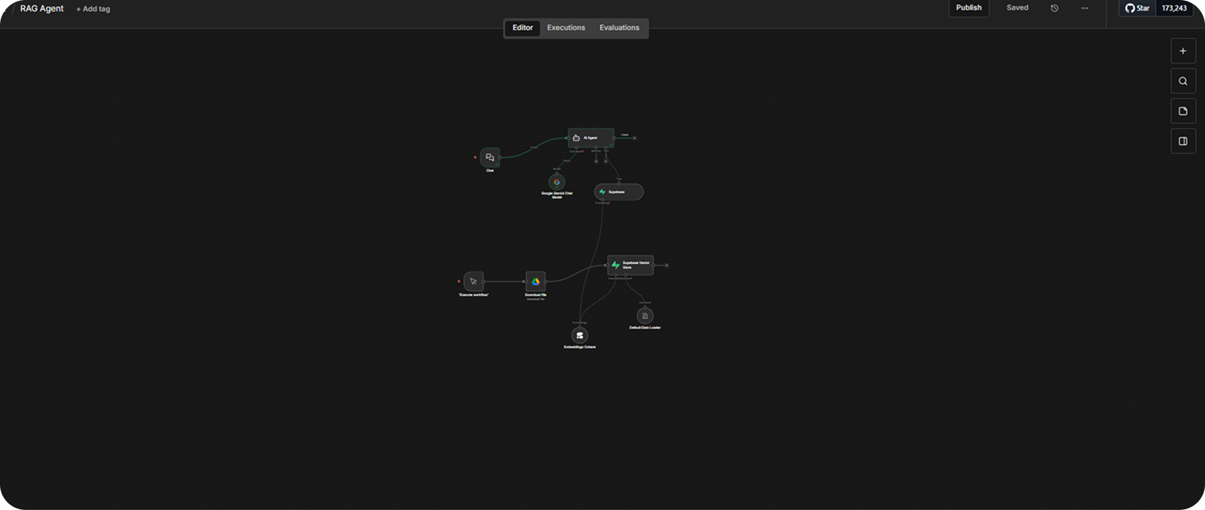Open node search with the magnifier icon
The height and width of the screenshot is (510, 1205).
click(x=1182, y=81)
